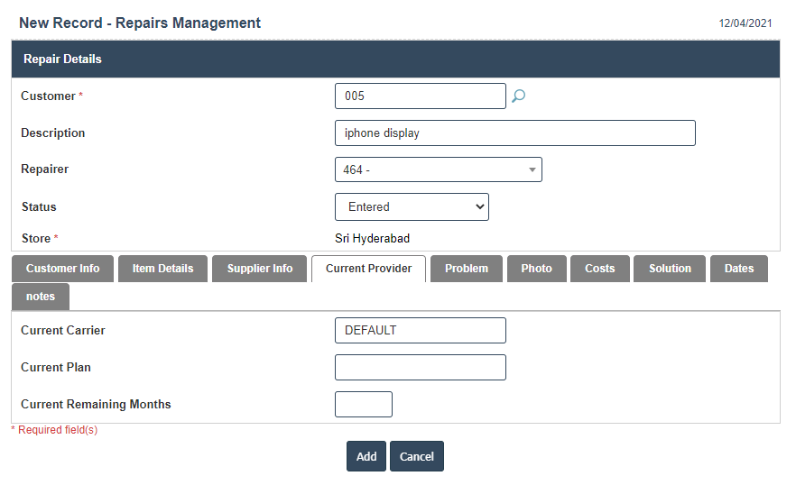
Task: Focus the Customer input field
Action: 420,96
